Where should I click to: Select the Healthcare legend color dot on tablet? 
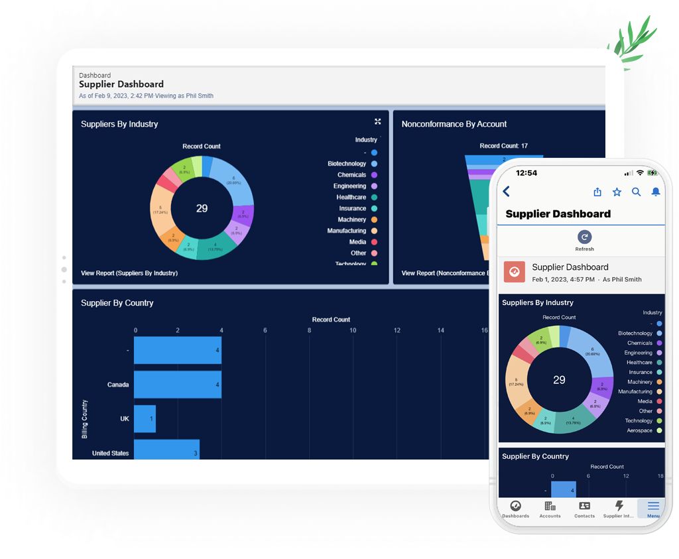(374, 198)
